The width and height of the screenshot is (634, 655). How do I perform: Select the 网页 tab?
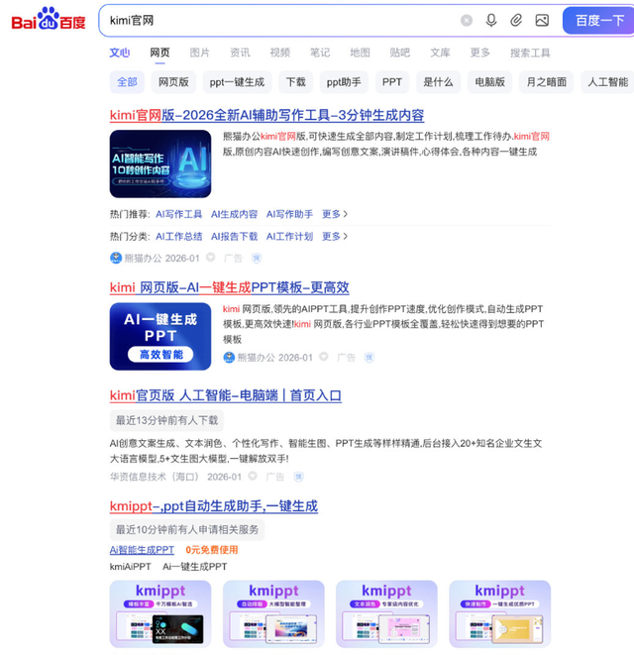pos(159,53)
